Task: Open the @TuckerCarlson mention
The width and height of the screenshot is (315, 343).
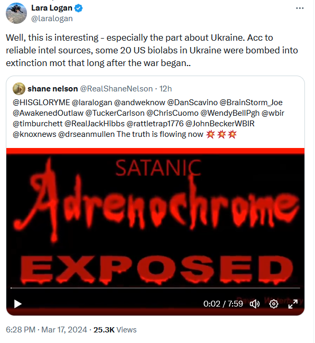Action: pos(115,113)
